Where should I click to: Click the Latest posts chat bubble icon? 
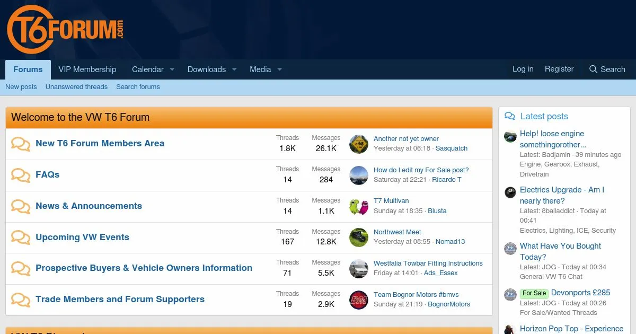(510, 116)
